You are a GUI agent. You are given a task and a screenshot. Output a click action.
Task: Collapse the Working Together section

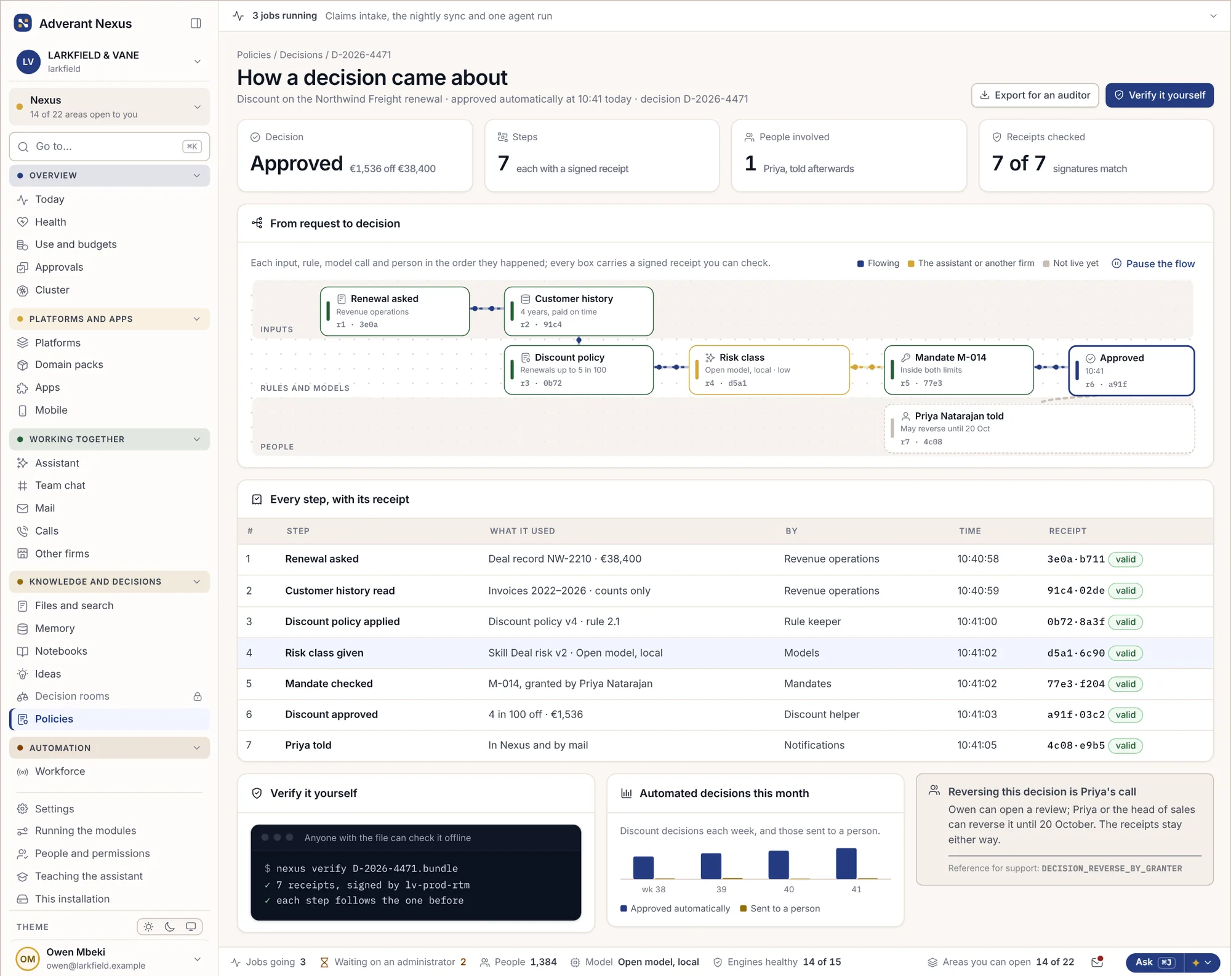[110, 439]
